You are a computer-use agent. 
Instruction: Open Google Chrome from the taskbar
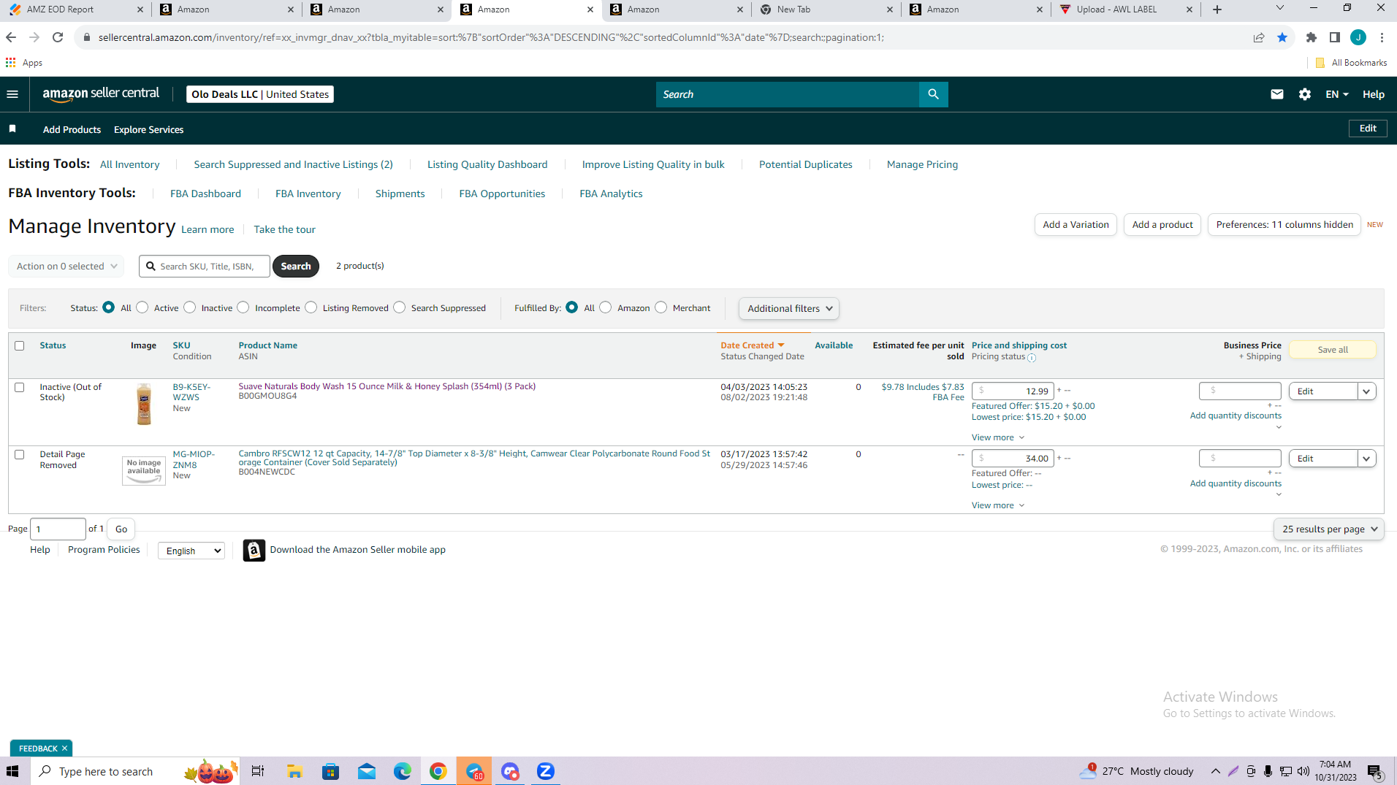[438, 771]
